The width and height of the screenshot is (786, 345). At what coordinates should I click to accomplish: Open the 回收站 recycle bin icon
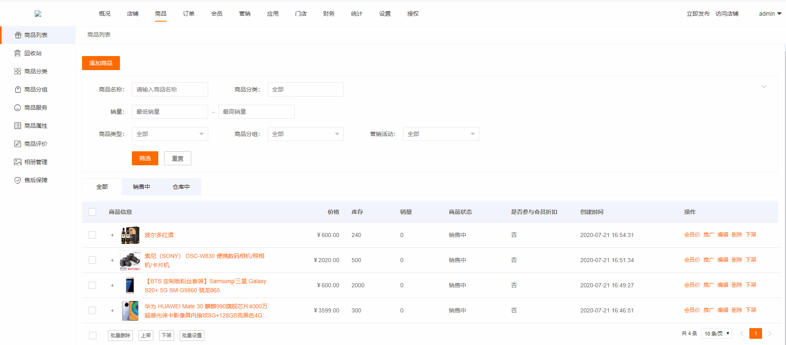pyautogui.click(x=17, y=53)
